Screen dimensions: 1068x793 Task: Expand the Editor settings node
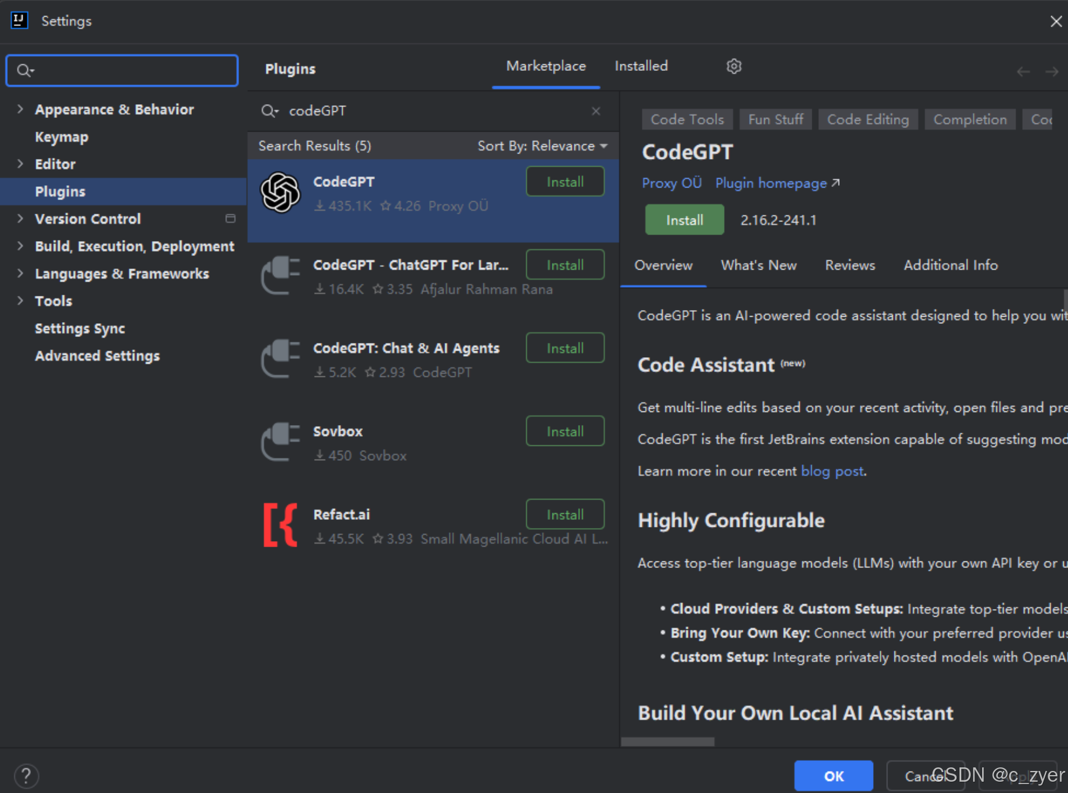[20, 164]
